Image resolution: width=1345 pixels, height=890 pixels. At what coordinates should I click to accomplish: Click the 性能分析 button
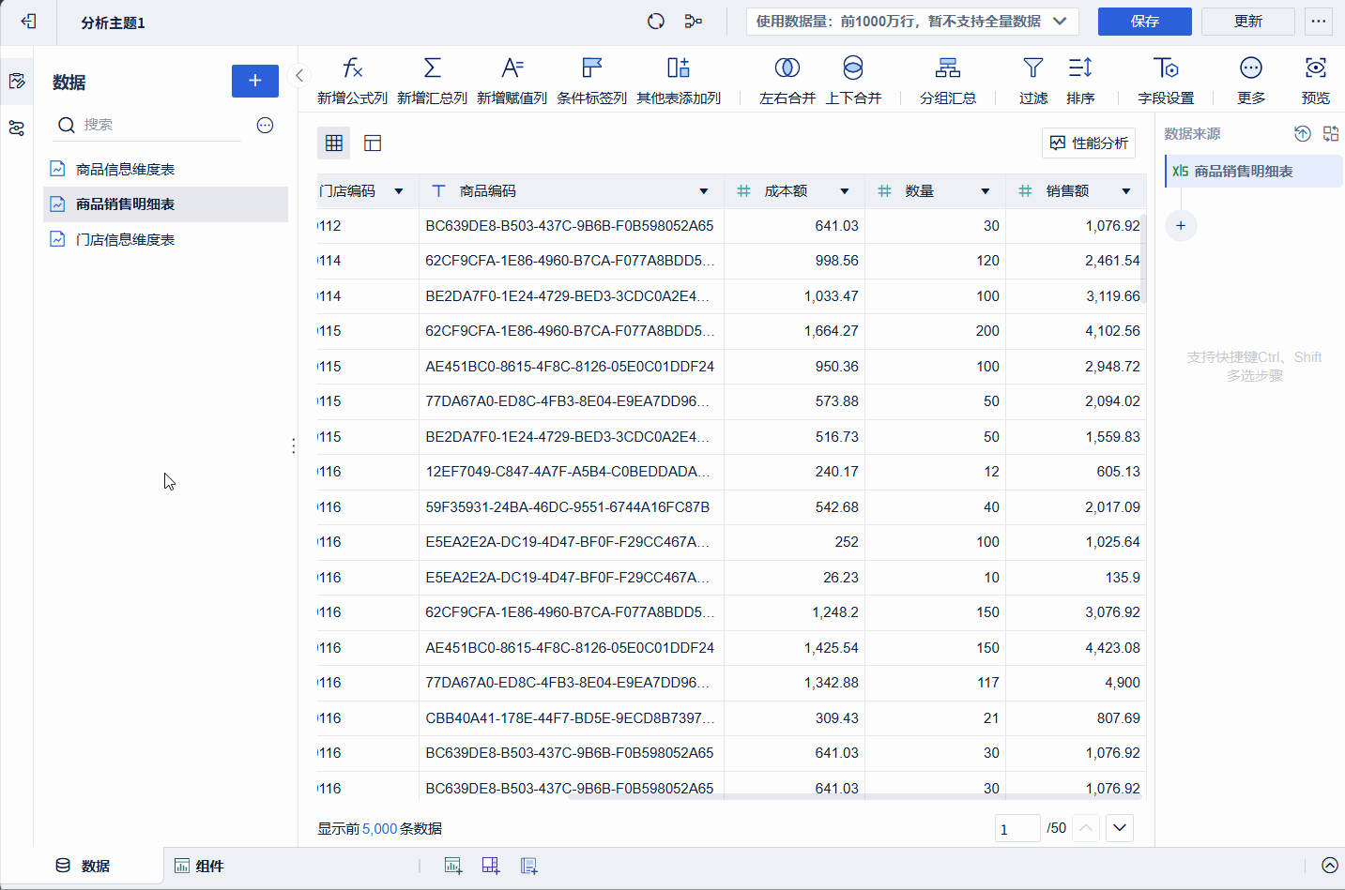coord(1089,143)
